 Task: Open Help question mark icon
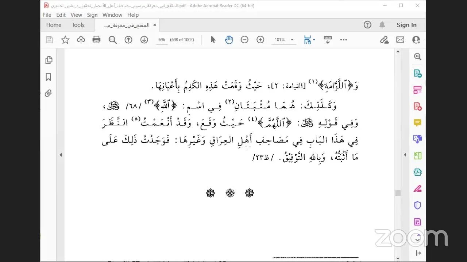(367, 25)
